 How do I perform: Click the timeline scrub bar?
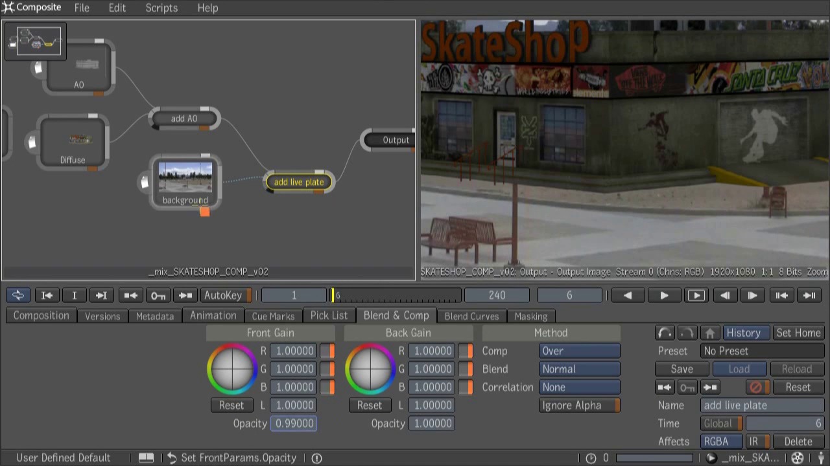[396, 295]
